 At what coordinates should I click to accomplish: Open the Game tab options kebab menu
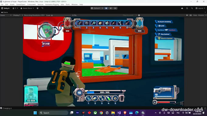[x=205, y=12]
